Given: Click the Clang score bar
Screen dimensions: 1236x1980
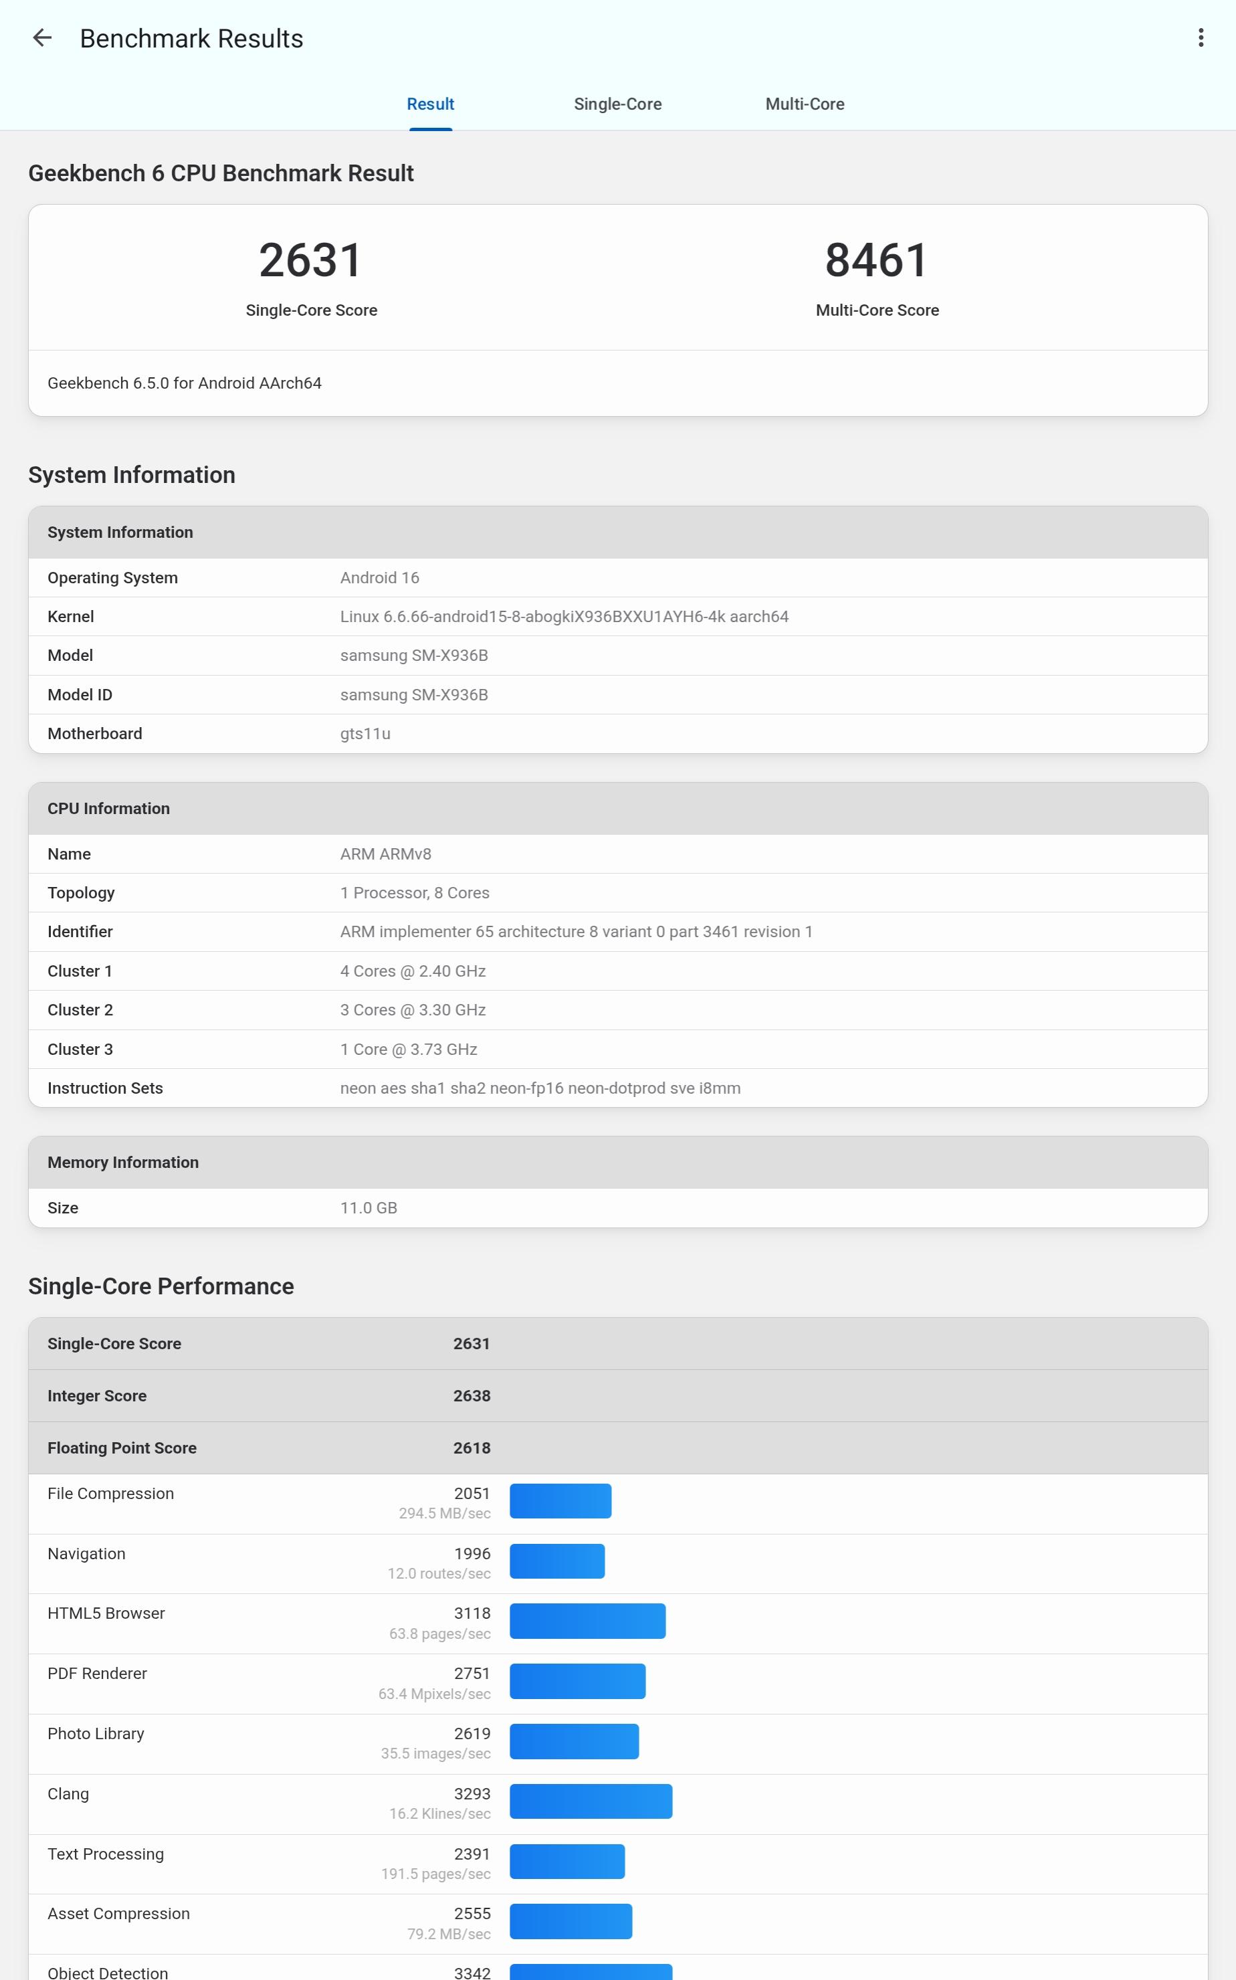Looking at the screenshot, I should 590,1801.
